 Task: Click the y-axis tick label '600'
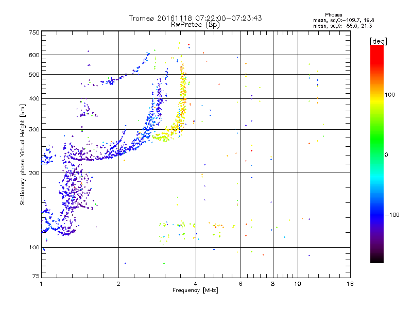[34, 55]
